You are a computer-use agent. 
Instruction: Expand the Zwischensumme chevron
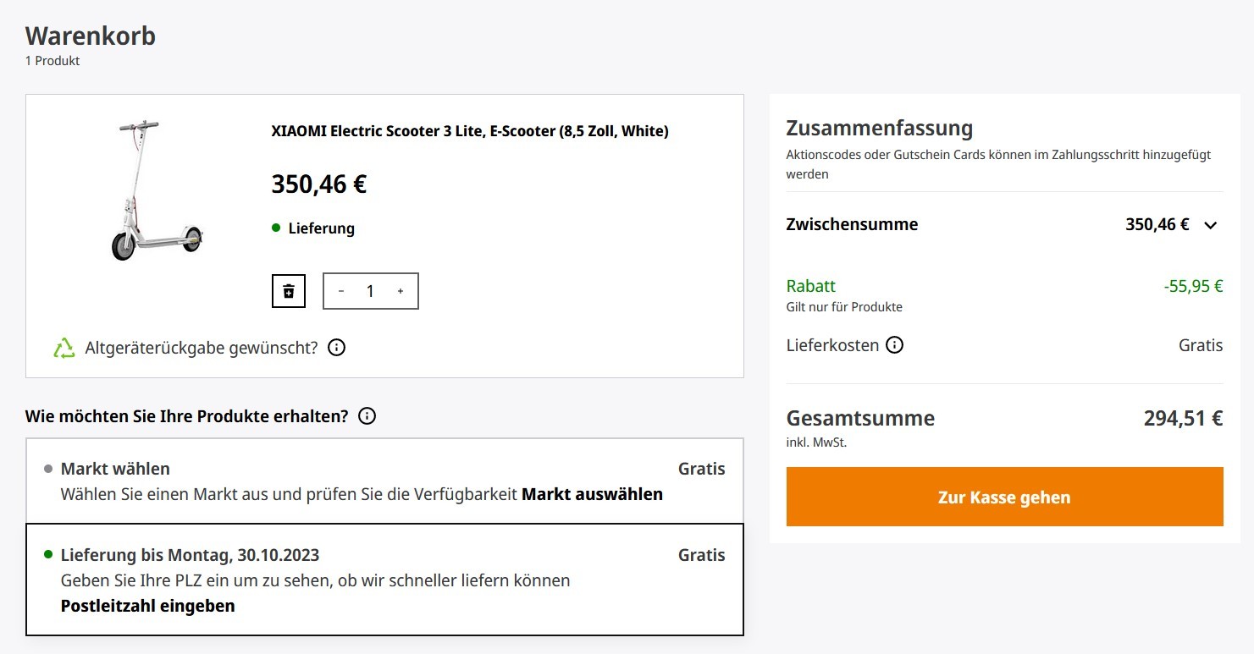1211,225
